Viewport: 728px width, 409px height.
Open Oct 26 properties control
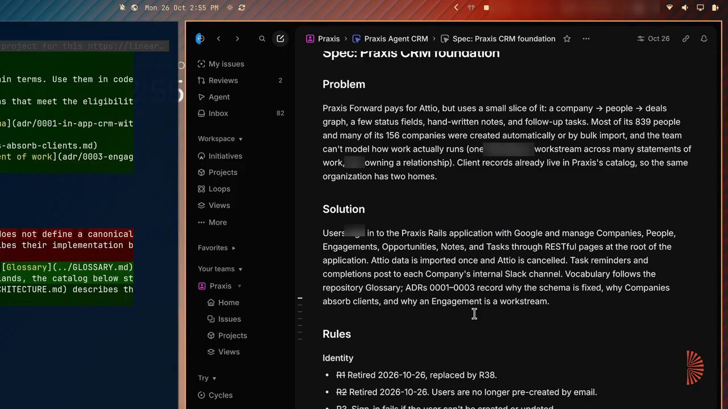653,39
